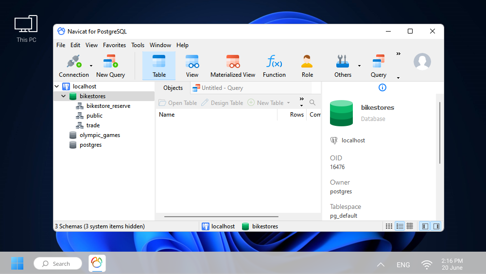The height and width of the screenshot is (274, 486).
Task: Switch to icon grid view mode
Action: click(389, 226)
